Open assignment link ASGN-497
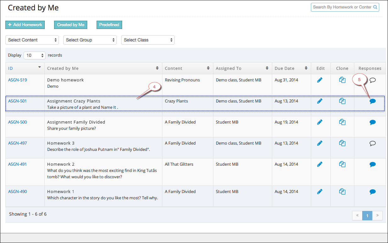The height and width of the screenshot is (243, 388). [17, 143]
